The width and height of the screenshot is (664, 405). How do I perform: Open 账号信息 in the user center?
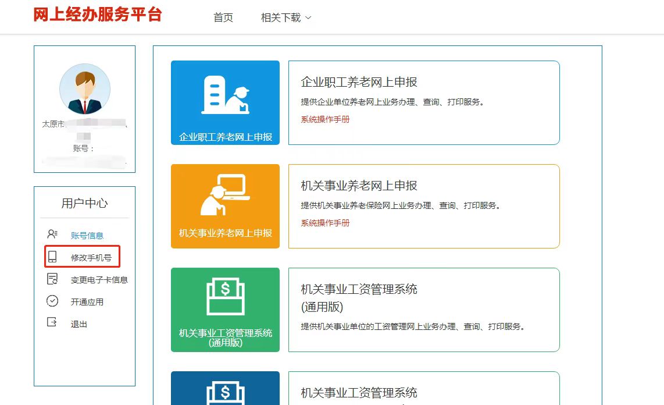point(87,236)
